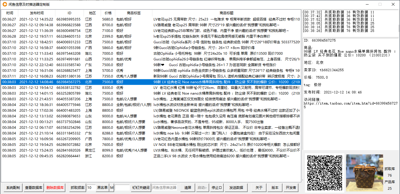Clear the list with 清屏
Screen dimensions: 400x194
[187, 188]
